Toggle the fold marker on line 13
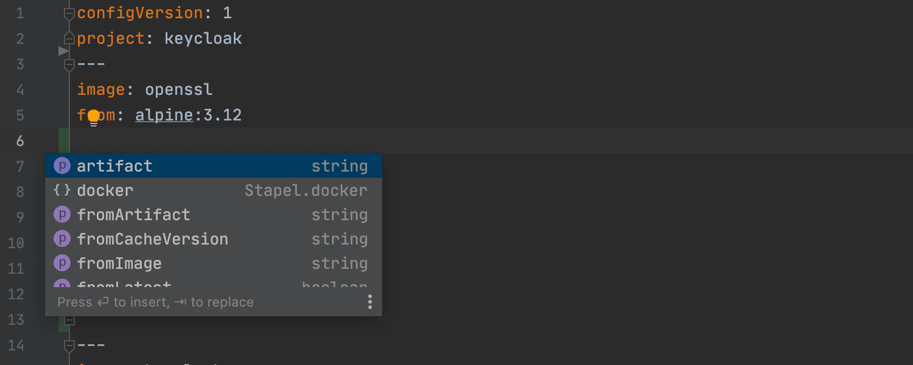This screenshot has height=365, width=913. pos(69,320)
